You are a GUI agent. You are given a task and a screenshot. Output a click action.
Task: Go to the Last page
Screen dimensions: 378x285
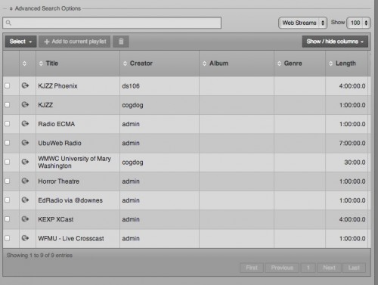(354, 268)
